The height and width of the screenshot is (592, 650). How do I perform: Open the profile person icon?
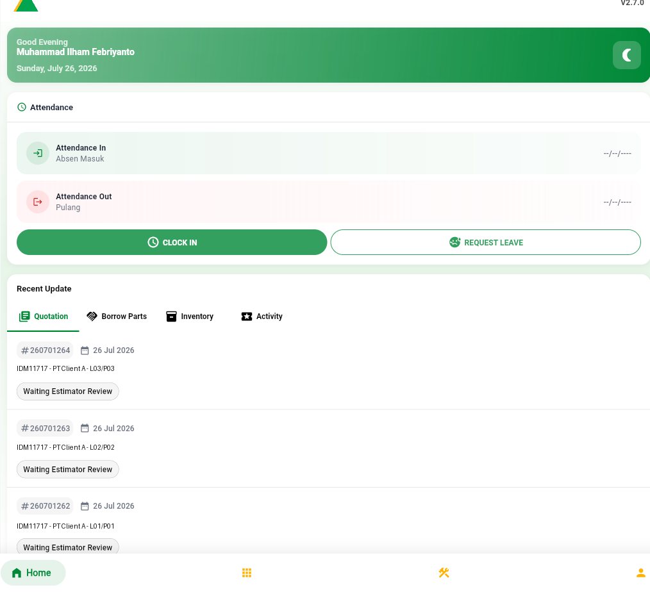point(641,573)
